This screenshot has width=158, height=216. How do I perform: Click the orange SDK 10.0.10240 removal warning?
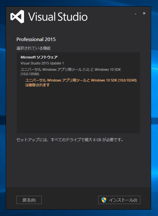pyautogui.click(x=81, y=83)
